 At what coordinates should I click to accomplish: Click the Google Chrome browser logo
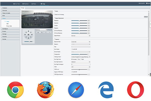[15, 90]
